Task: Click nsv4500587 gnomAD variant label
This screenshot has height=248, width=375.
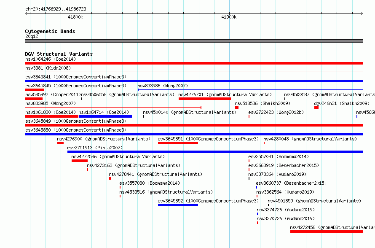Action: [329, 94]
